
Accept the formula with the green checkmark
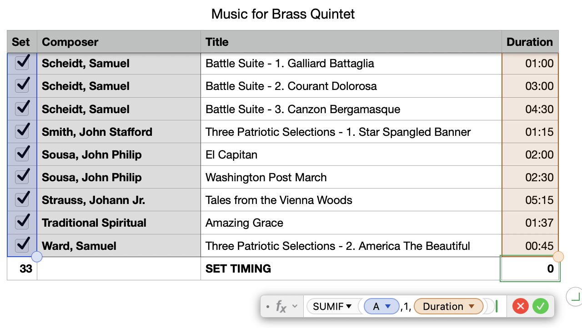[540, 307]
